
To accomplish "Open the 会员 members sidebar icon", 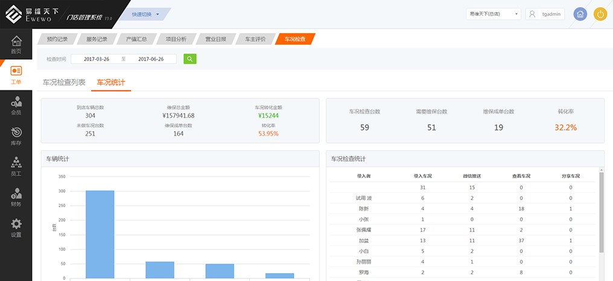I will click(x=16, y=105).
